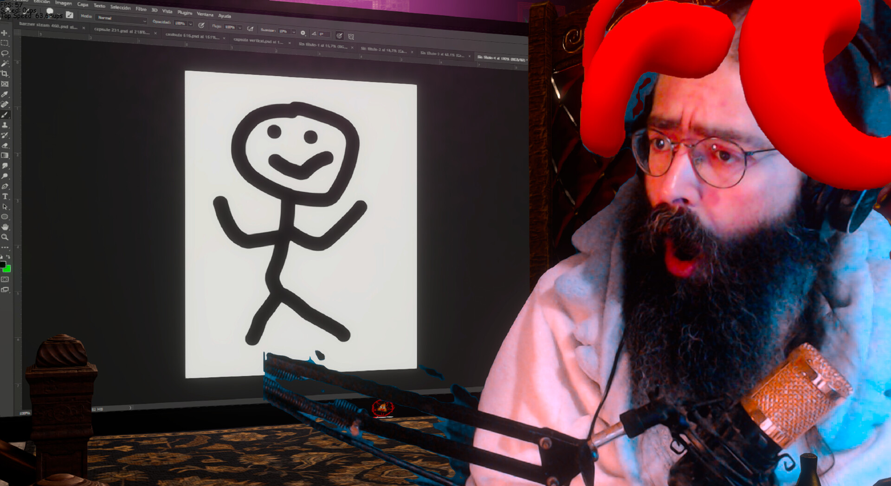Toggle the brush settings panel button
The width and height of the screenshot is (891, 486).
click(x=70, y=15)
